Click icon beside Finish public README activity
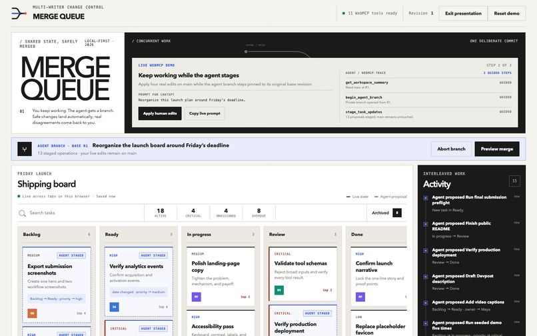This screenshot has width=537, height=336. point(426,224)
